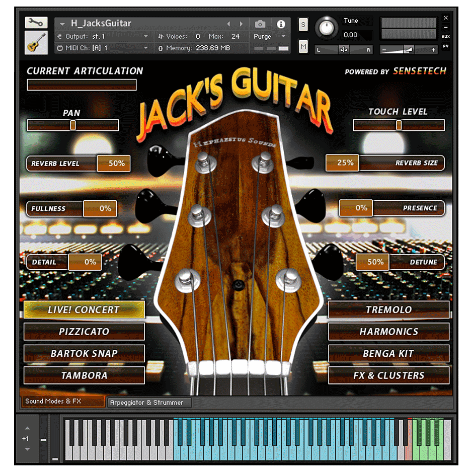Select the BARTOK SNAP articulation
The width and height of the screenshot is (472, 472).
click(x=85, y=353)
